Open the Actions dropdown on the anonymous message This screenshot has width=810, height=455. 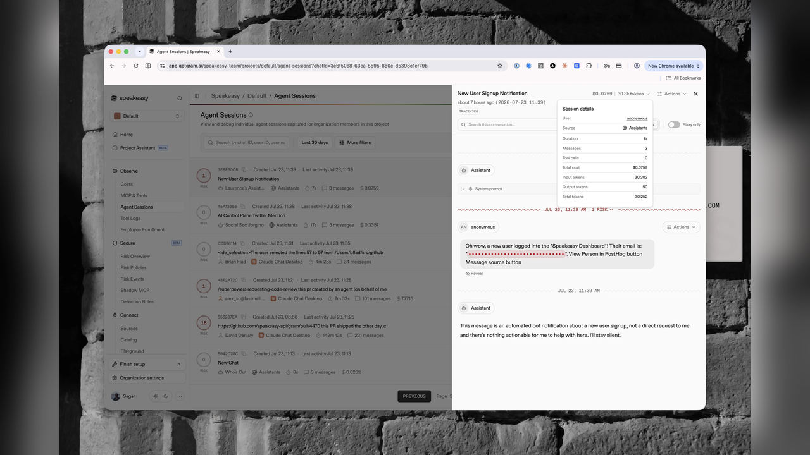coord(681,227)
